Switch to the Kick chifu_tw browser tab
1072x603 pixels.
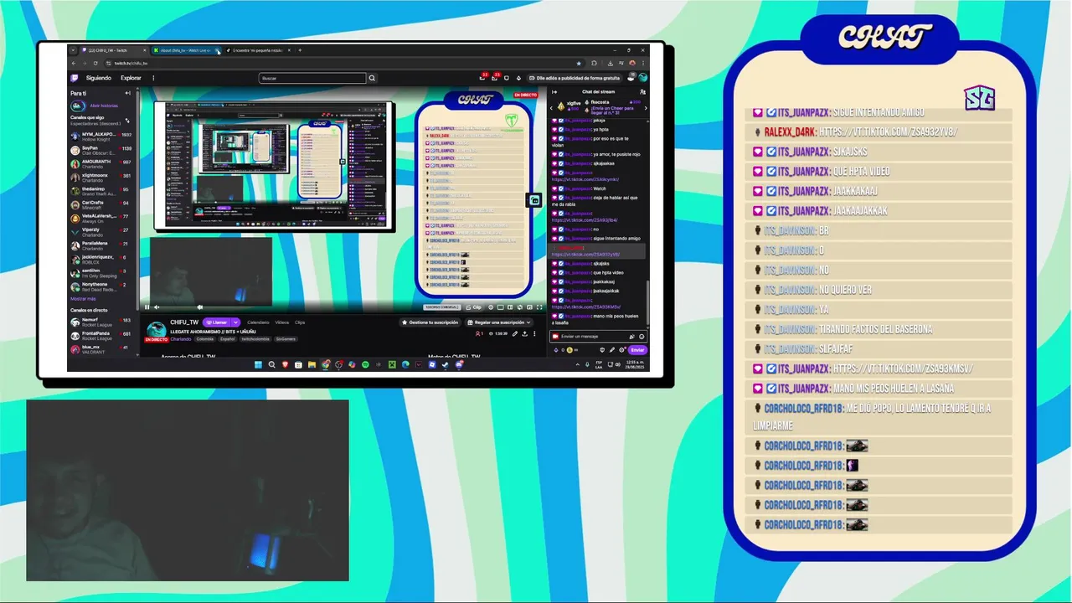[184, 50]
